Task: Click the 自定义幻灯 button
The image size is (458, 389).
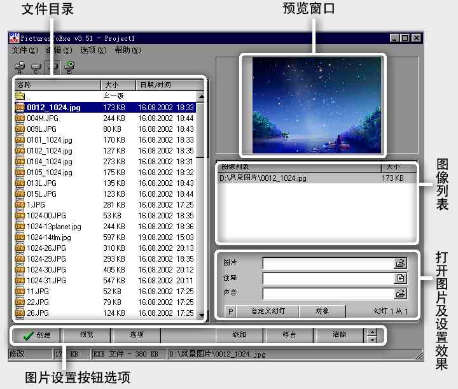Action: point(268,311)
